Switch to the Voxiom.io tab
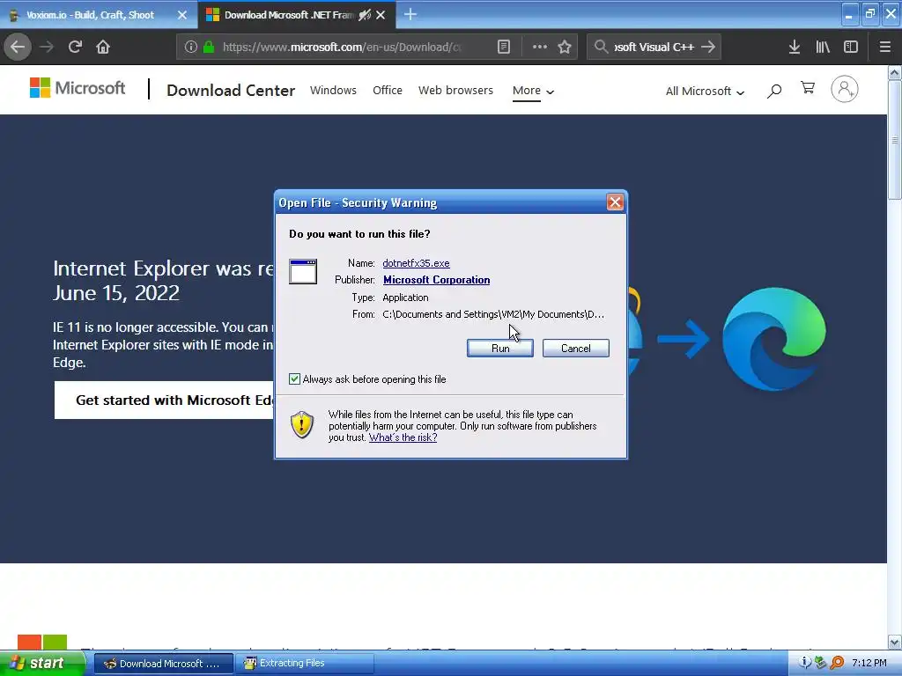The height and width of the screenshot is (676, 902). (98, 15)
